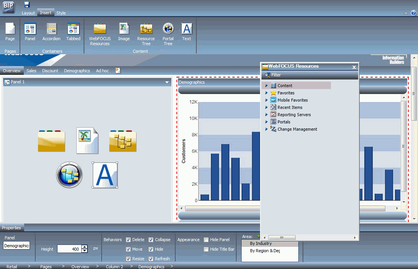This screenshot has height=269, width=418.
Task: Toggle the Hide behavior checkbox
Action: (x=151, y=250)
